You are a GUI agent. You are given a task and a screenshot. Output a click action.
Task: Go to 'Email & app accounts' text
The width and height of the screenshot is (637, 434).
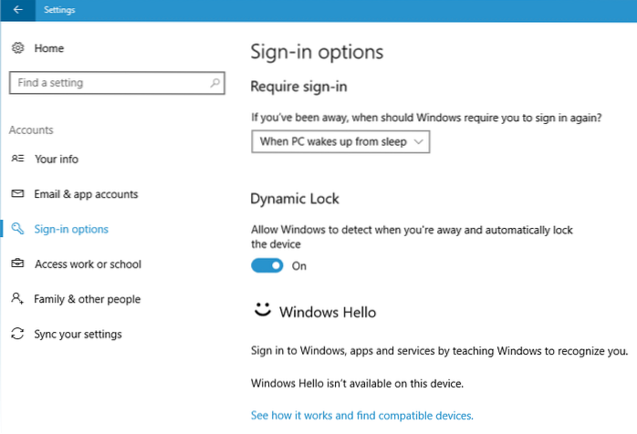(86, 194)
